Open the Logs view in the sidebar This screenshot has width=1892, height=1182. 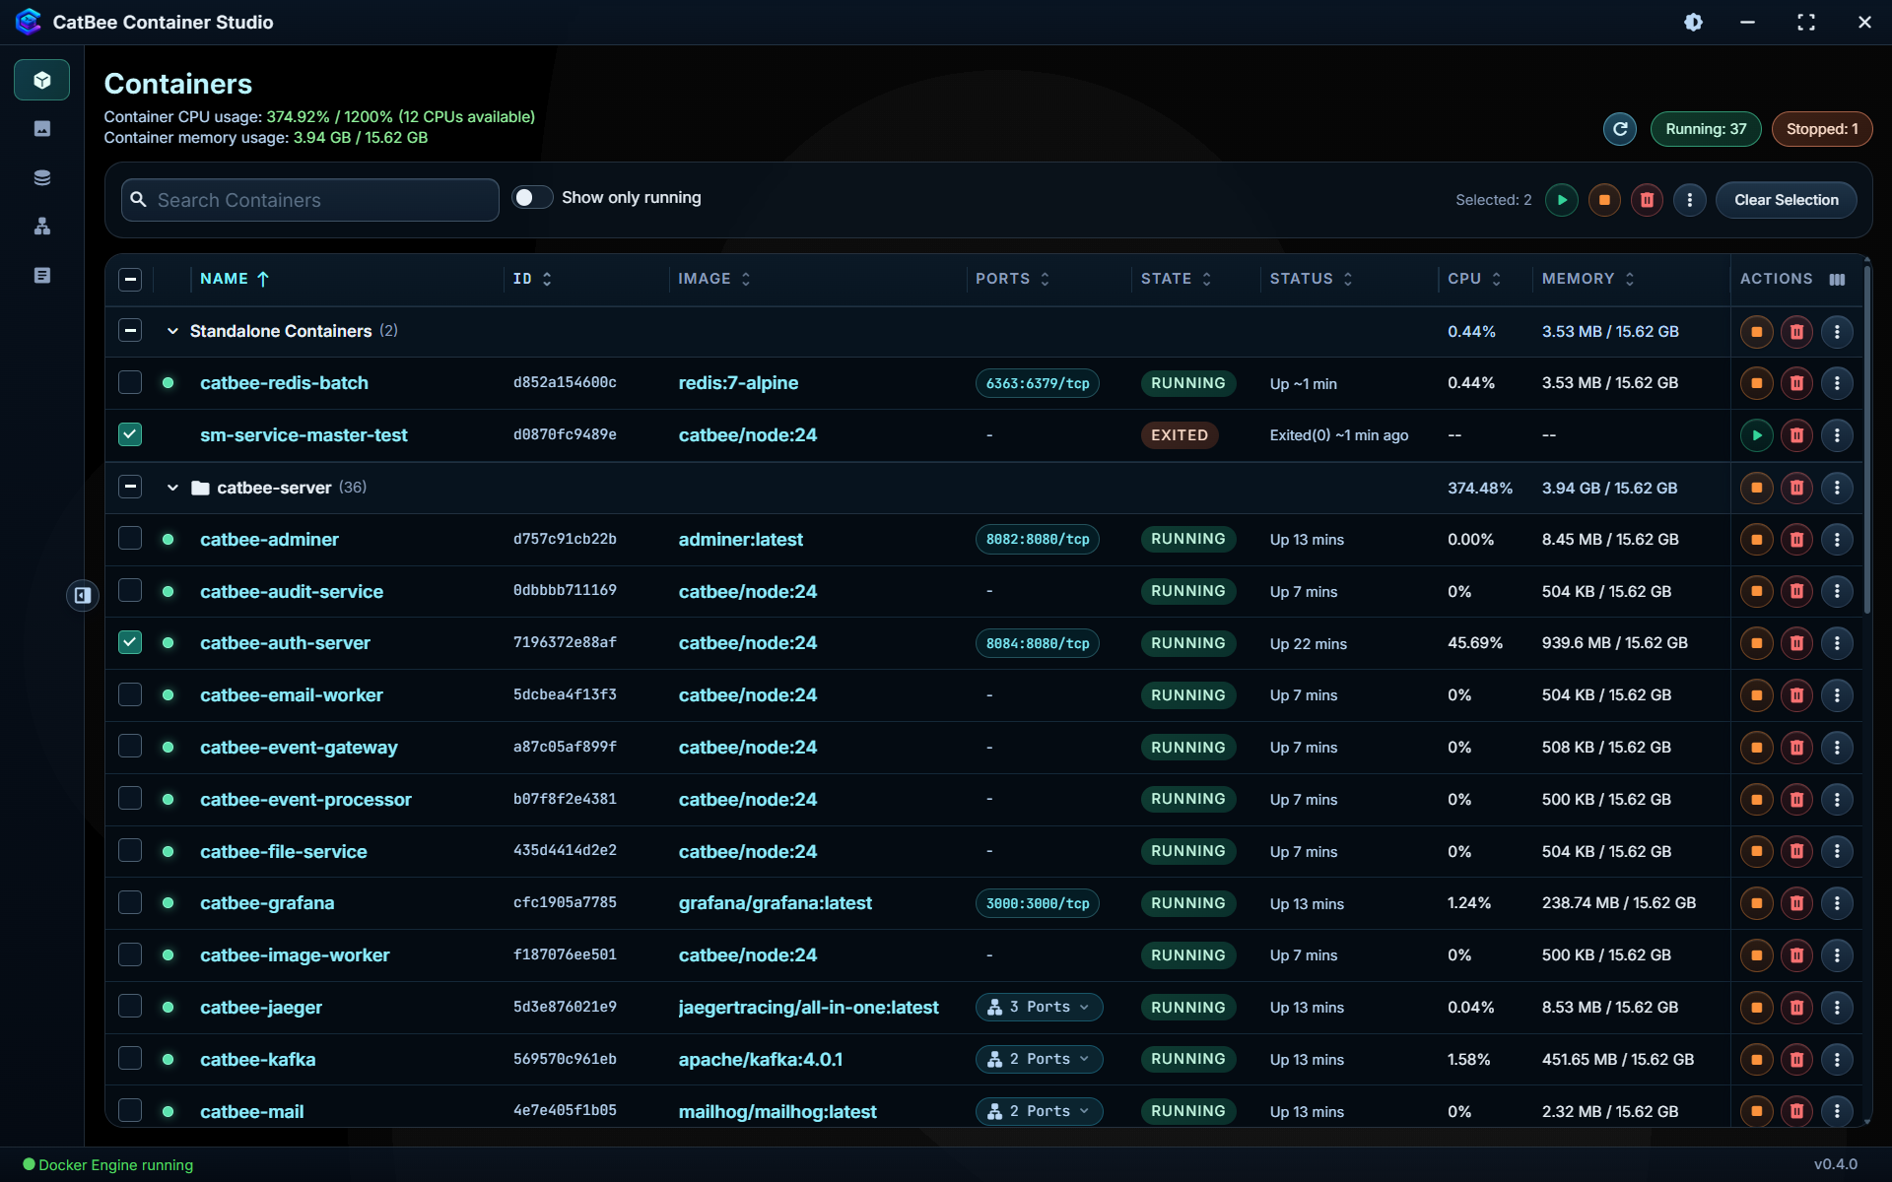tap(41, 276)
